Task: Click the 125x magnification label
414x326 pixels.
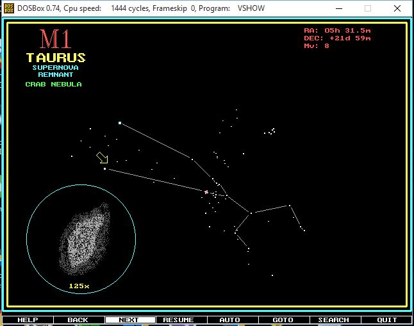Action: tap(79, 286)
